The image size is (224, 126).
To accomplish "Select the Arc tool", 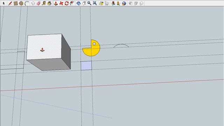I will [27, 3].
